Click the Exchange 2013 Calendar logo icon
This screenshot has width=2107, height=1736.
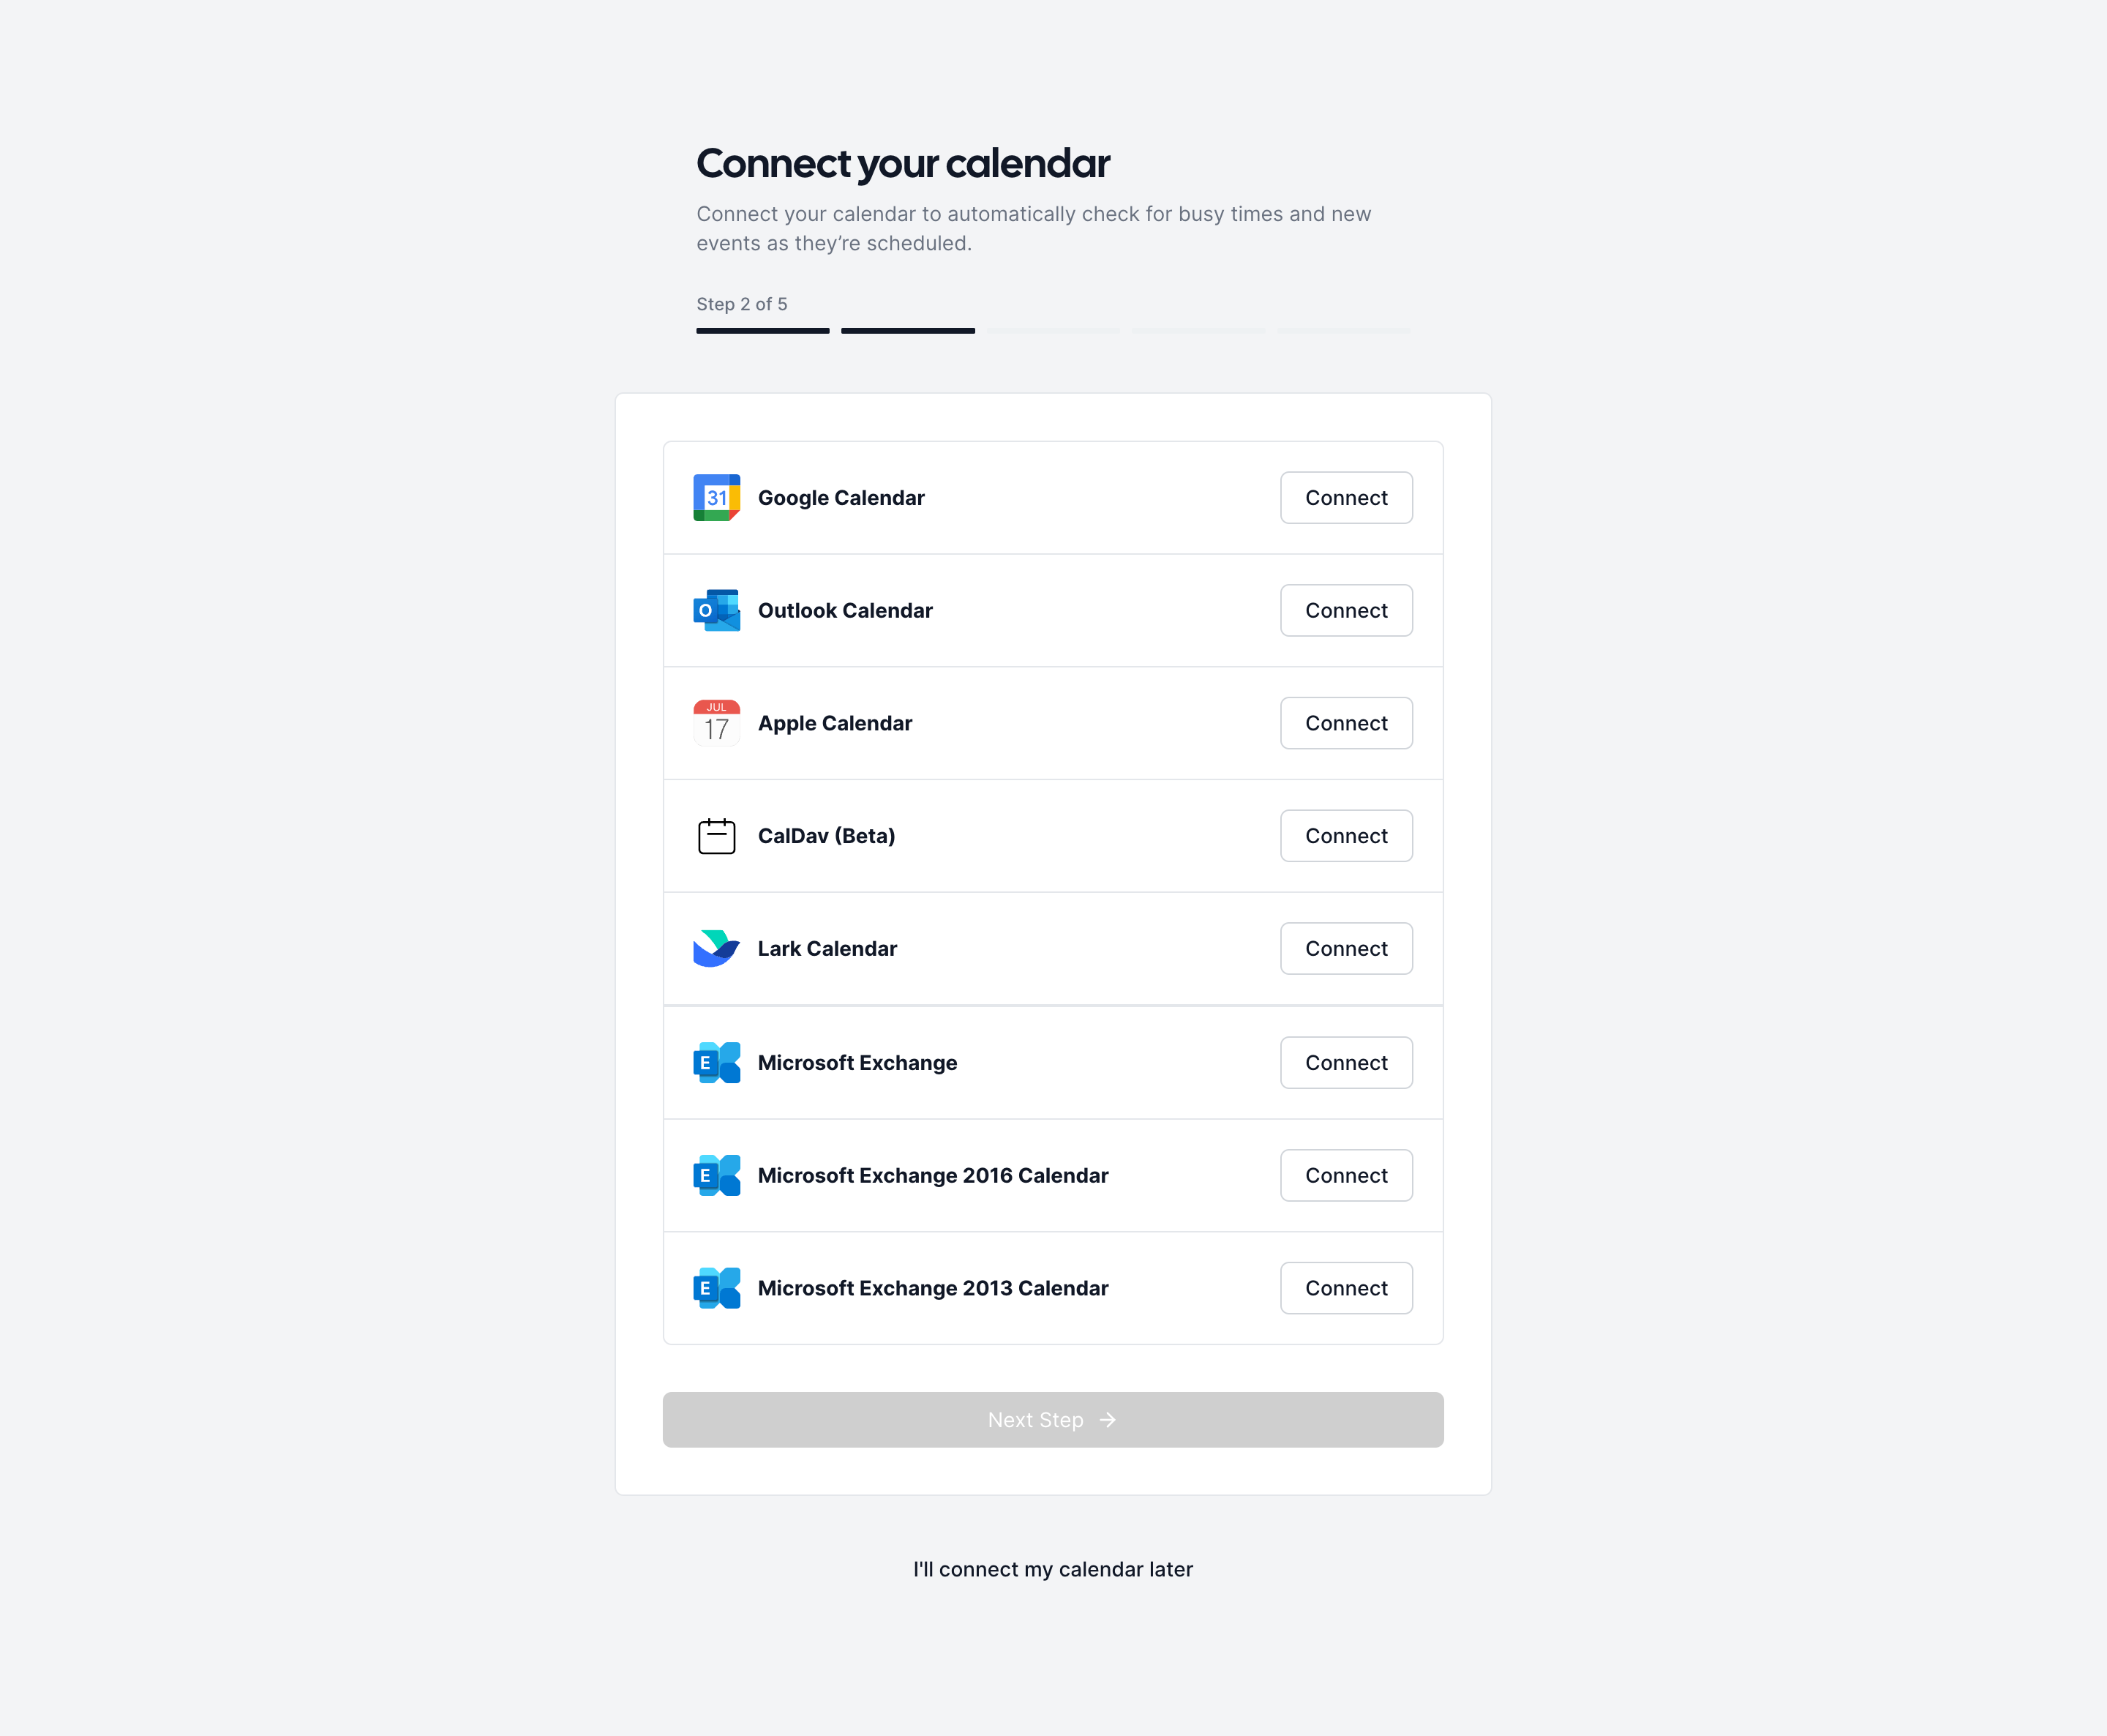pos(717,1288)
